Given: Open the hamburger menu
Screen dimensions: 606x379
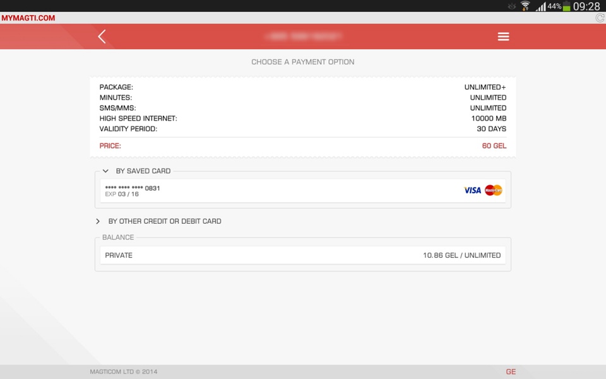Looking at the screenshot, I should tap(503, 37).
